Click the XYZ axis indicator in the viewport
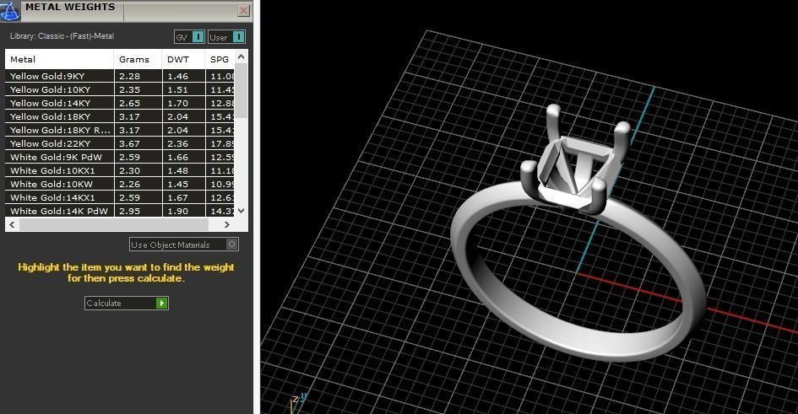The width and height of the screenshot is (798, 414). tap(297, 403)
